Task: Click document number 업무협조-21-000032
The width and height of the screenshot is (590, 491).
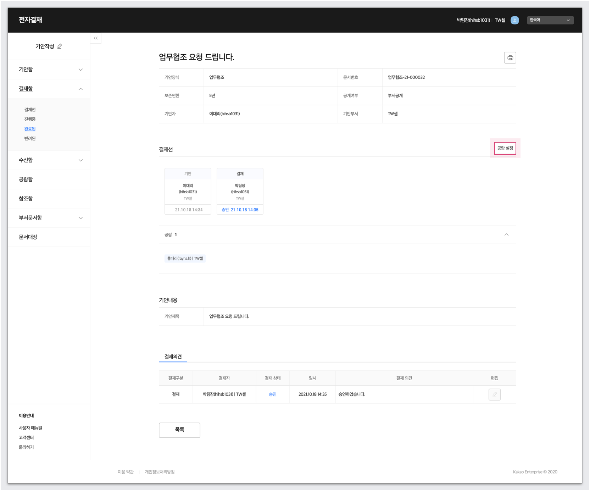Action: coord(406,77)
